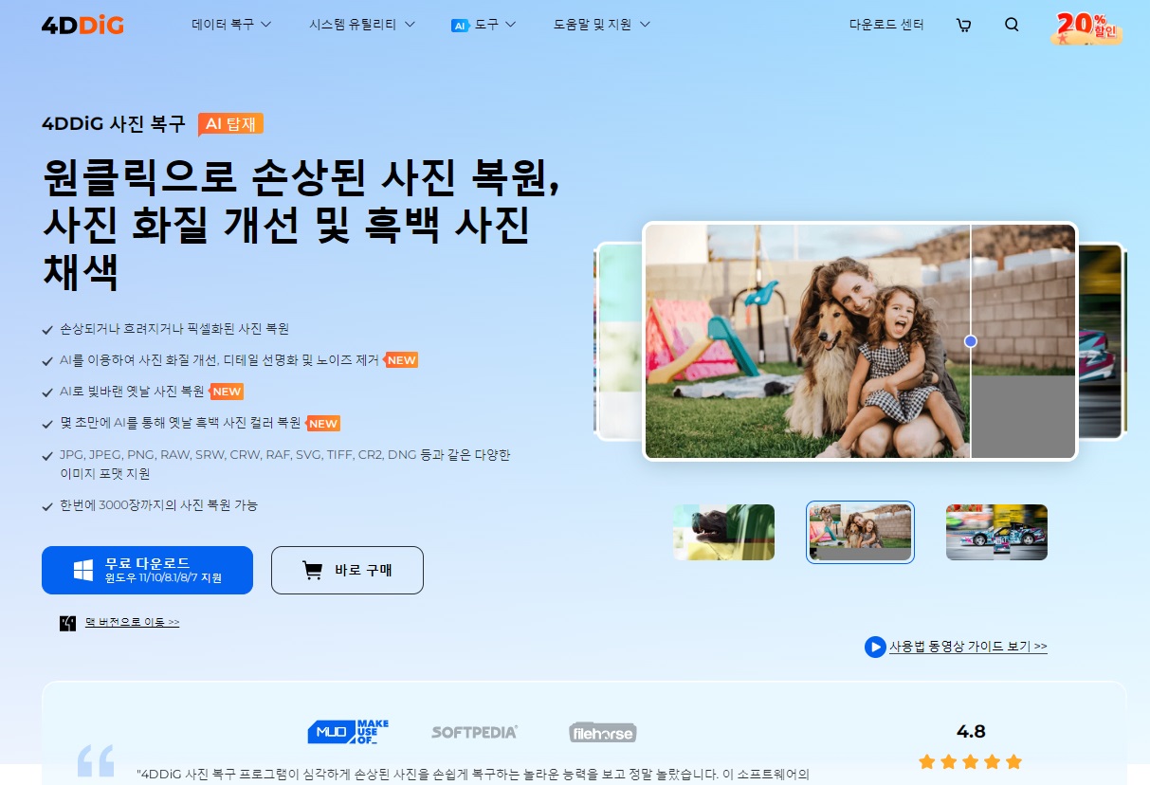The width and height of the screenshot is (1150, 785).
Task: Click the '4DDiG 사진 복구' title text
Action: tap(114, 124)
